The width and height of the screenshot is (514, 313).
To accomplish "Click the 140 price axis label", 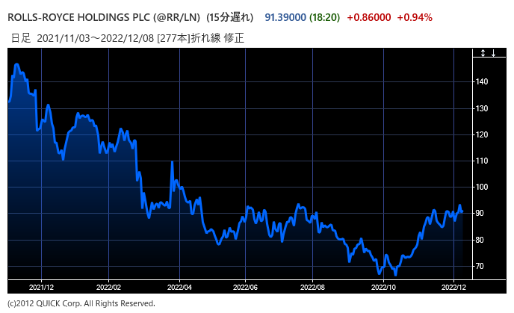I will pos(482,81).
